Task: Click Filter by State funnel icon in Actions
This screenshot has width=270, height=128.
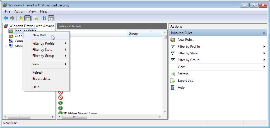Action: 173,53
